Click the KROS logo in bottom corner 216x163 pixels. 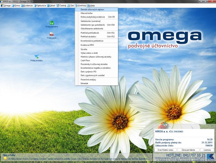click(x=211, y=157)
